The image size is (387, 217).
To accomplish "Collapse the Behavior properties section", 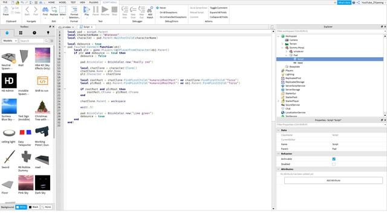I will pyautogui.click(x=278, y=154).
